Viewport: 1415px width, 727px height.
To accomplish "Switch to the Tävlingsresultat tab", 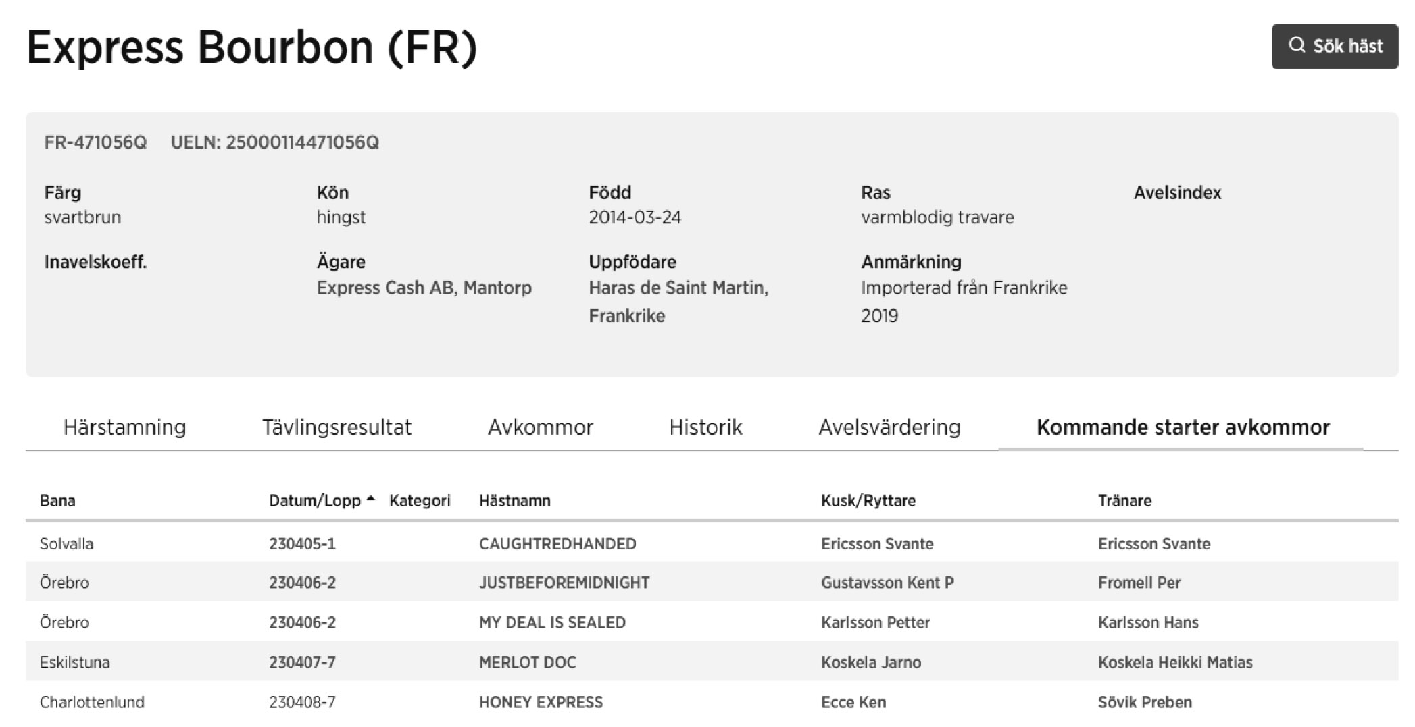I will 337,427.
